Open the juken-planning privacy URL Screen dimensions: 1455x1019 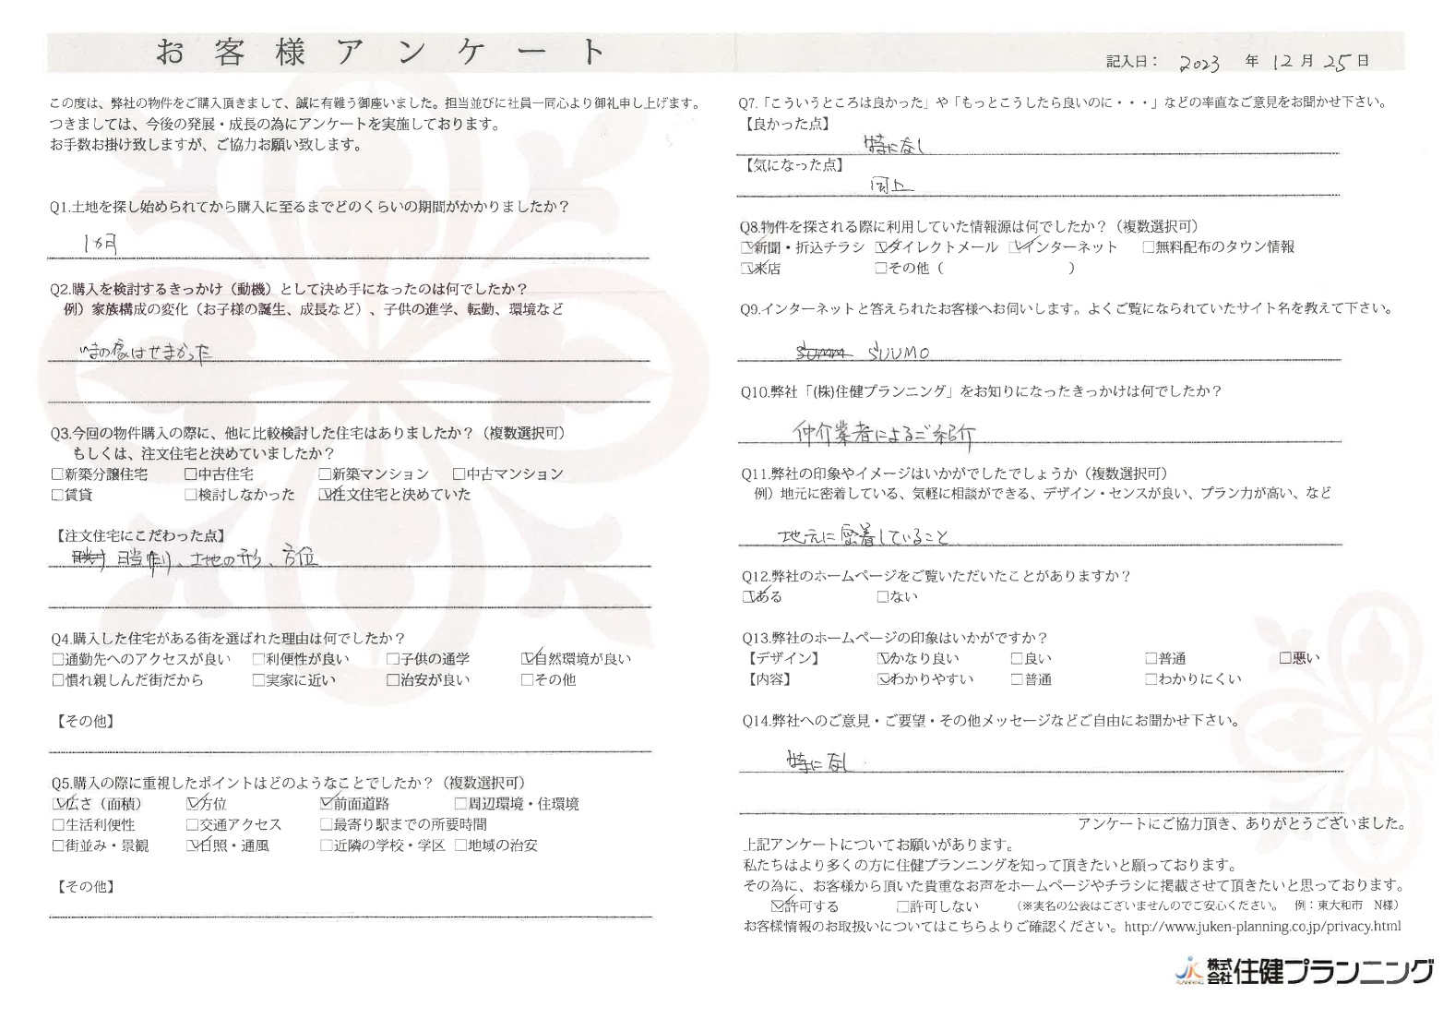click(1263, 927)
